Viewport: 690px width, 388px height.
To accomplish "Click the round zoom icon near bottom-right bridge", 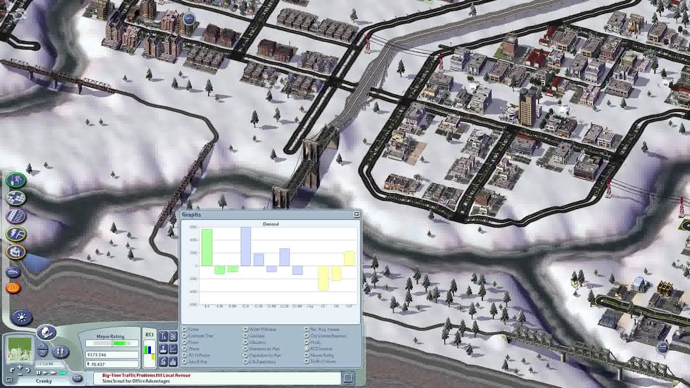I will [x=663, y=348].
